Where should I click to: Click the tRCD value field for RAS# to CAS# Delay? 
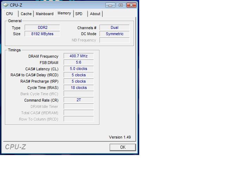(79, 75)
